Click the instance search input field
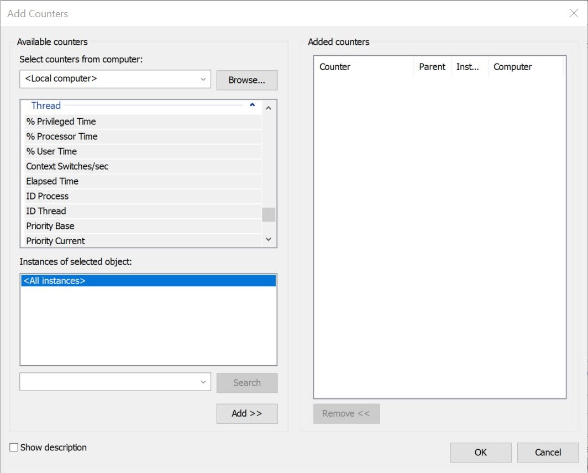The width and height of the screenshot is (588, 473). coord(111,381)
